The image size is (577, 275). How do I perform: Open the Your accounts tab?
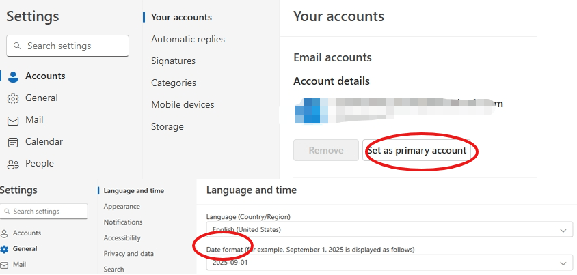(x=181, y=17)
